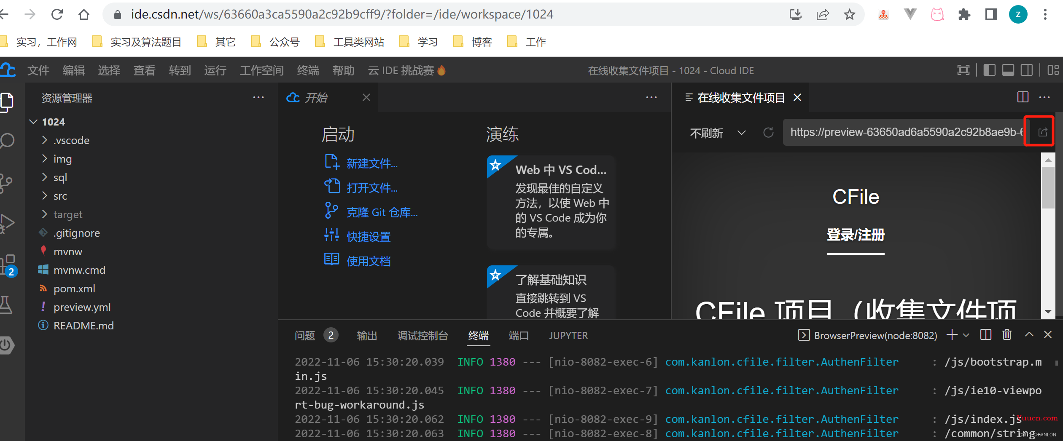Open the Chrome extensions puzzle menu

[964, 15]
